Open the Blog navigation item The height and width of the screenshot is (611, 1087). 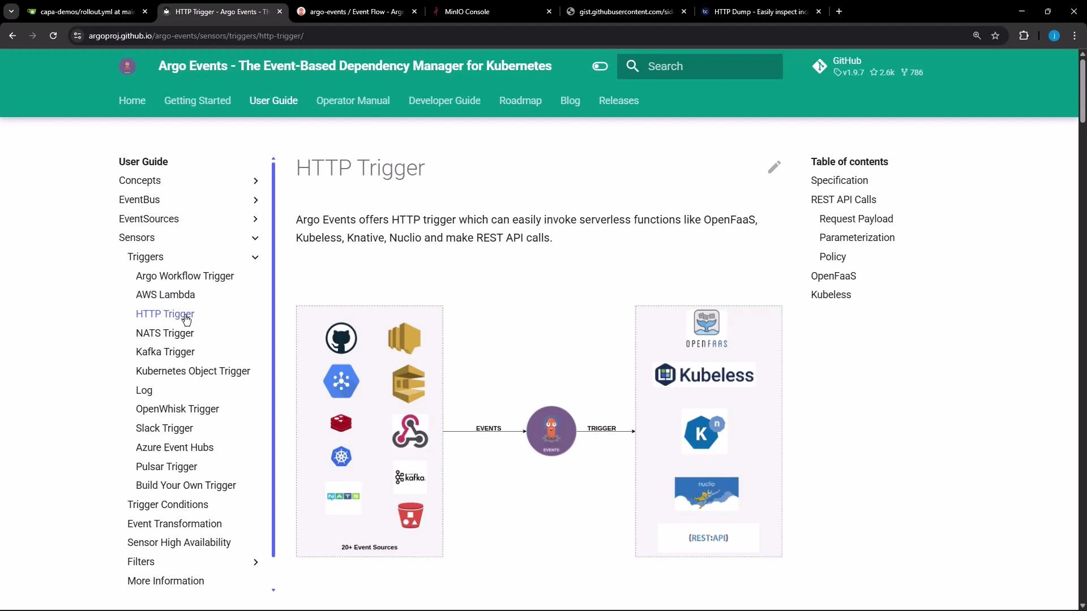570,101
